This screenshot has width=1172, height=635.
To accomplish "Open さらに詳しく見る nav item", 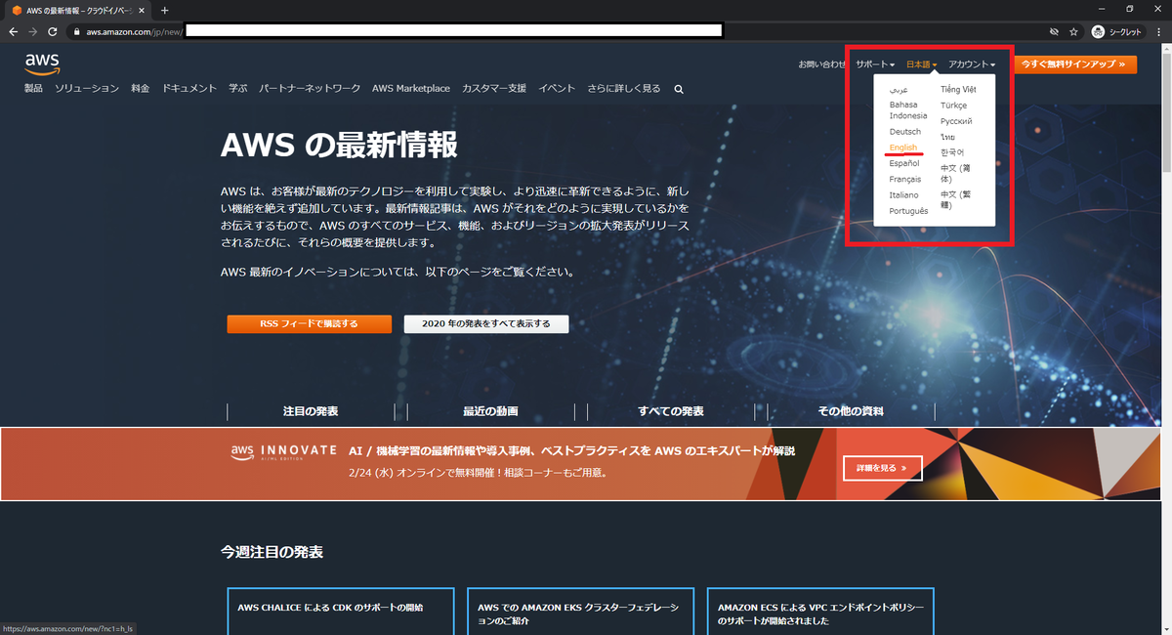I will 623,89.
